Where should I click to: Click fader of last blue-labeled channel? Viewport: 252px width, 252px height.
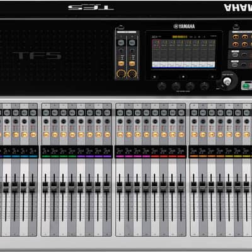tap(32, 186)
